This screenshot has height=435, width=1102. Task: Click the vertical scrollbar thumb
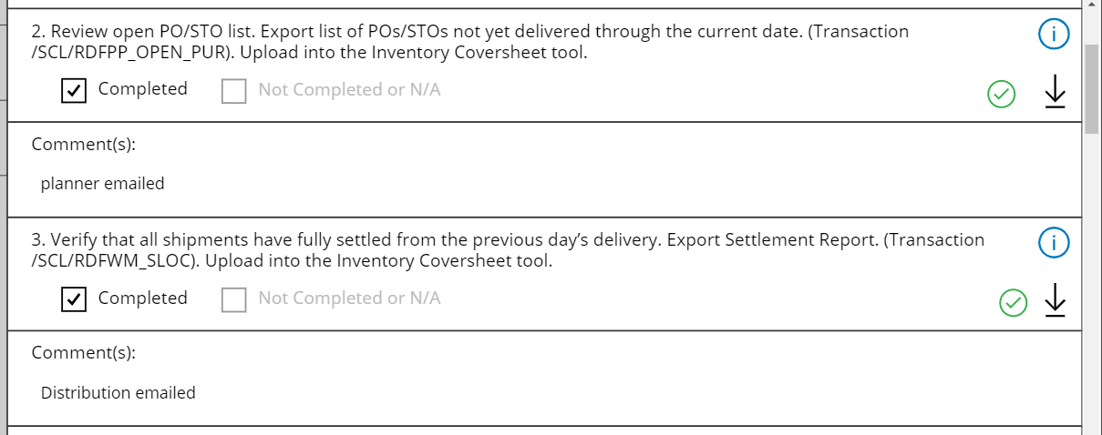click(x=1091, y=86)
